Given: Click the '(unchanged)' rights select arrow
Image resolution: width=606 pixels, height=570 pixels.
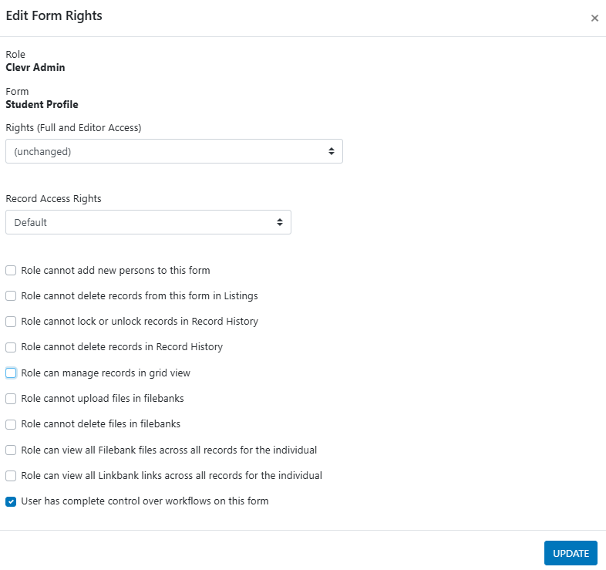Looking at the screenshot, I should click(x=331, y=152).
